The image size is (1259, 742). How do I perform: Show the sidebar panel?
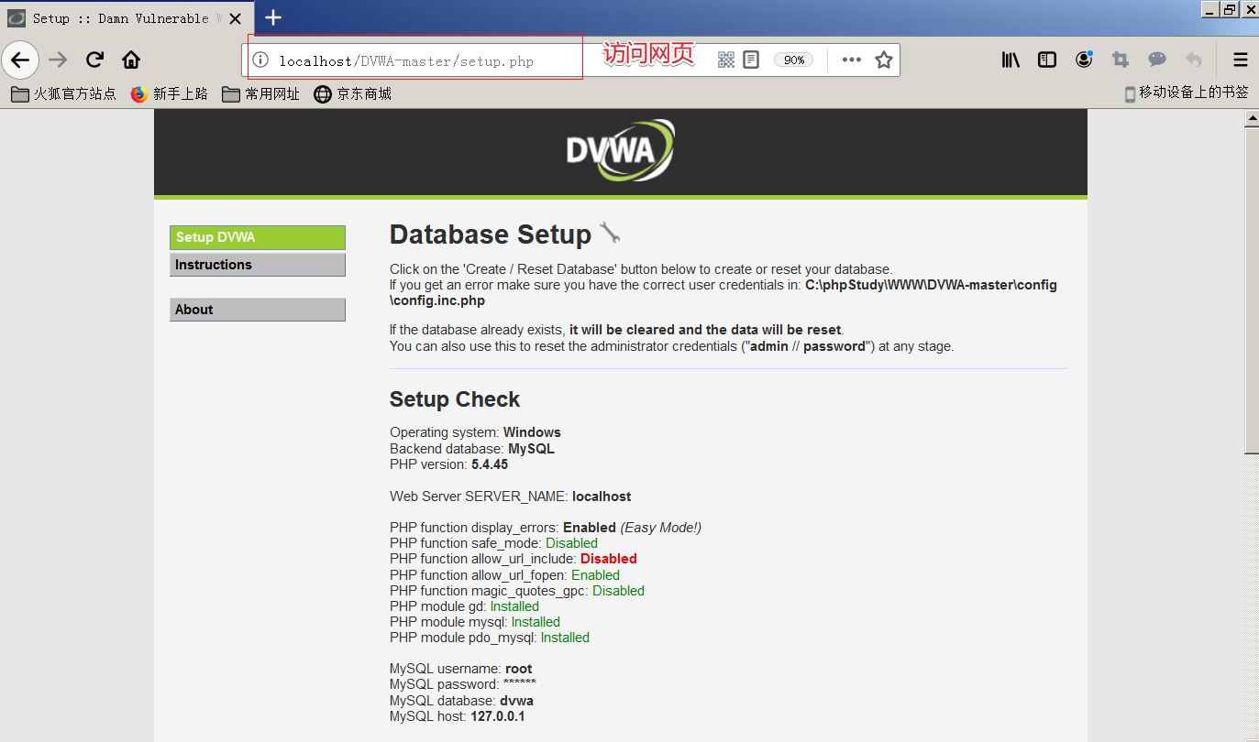pyautogui.click(x=1047, y=60)
